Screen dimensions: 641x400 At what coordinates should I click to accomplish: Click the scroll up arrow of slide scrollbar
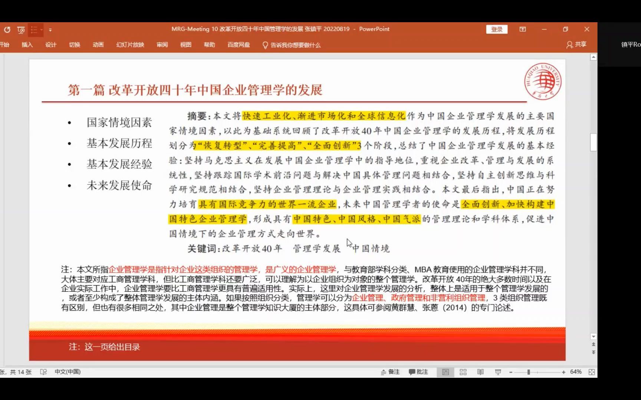pos(594,57)
